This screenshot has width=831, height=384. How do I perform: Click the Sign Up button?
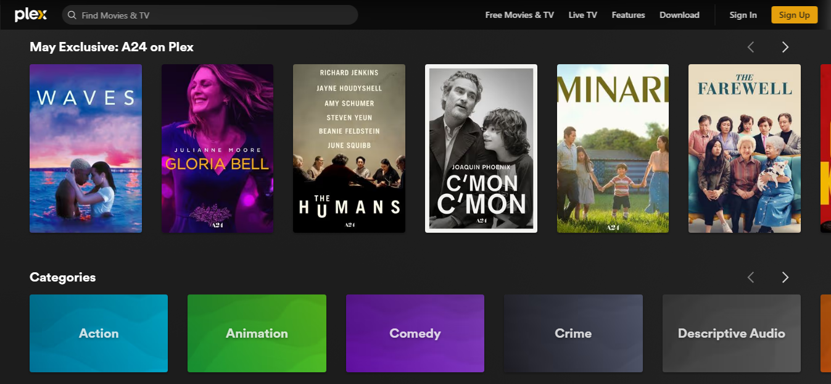pyautogui.click(x=794, y=15)
